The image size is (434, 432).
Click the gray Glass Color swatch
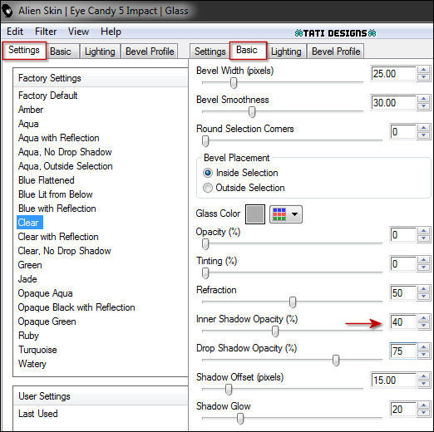(x=255, y=214)
